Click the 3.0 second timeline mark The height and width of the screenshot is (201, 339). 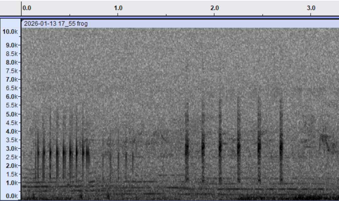(x=311, y=8)
